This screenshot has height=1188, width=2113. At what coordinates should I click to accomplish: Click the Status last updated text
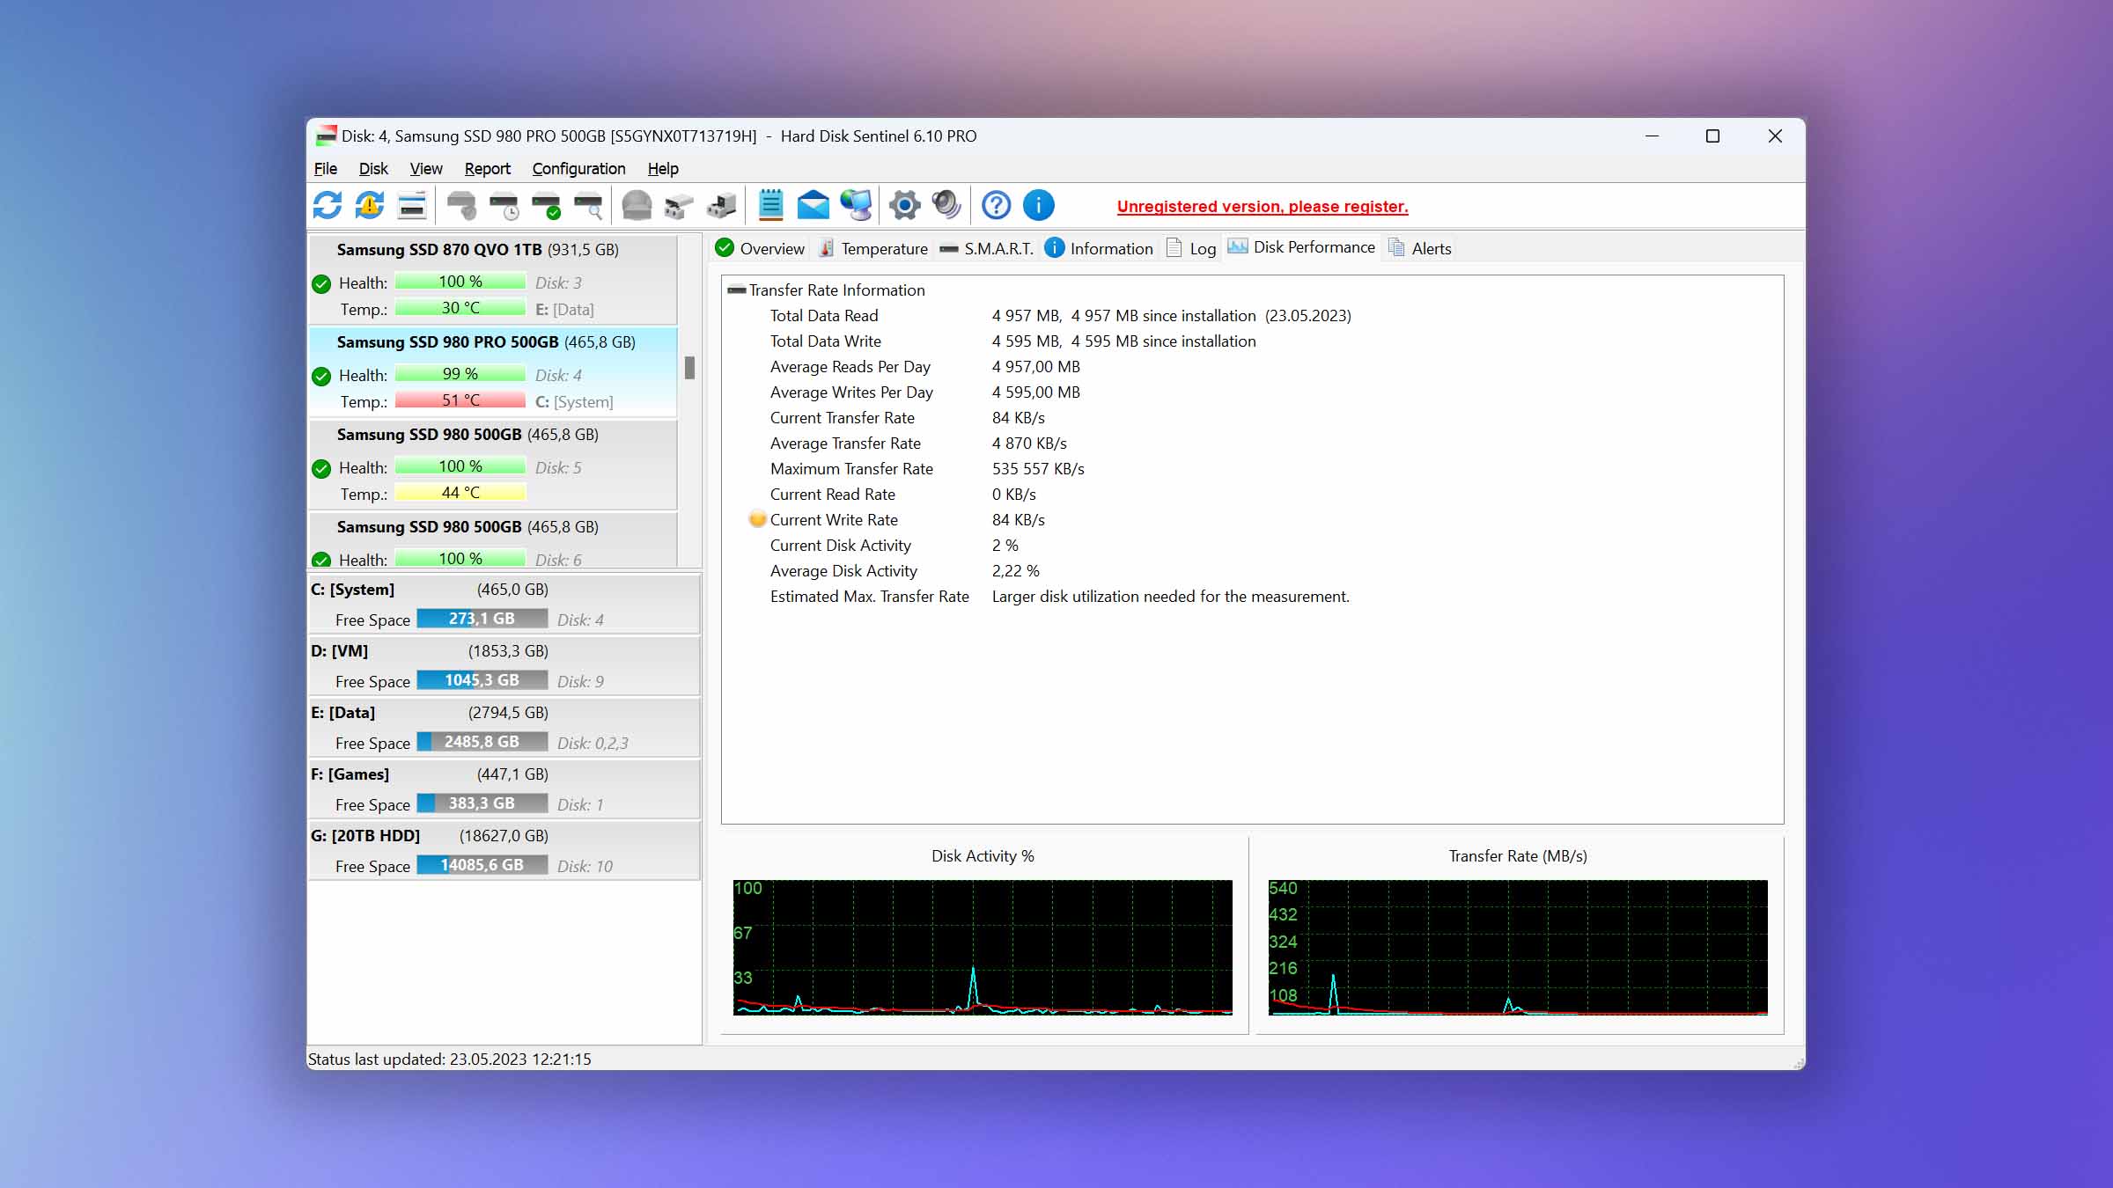pyautogui.click(x=450, y=1060)
